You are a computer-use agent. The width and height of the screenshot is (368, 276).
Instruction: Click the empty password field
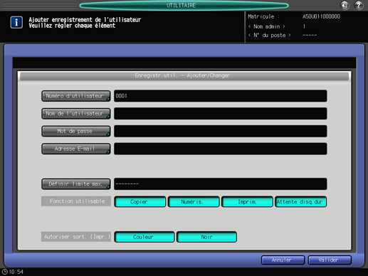(221, 131)
